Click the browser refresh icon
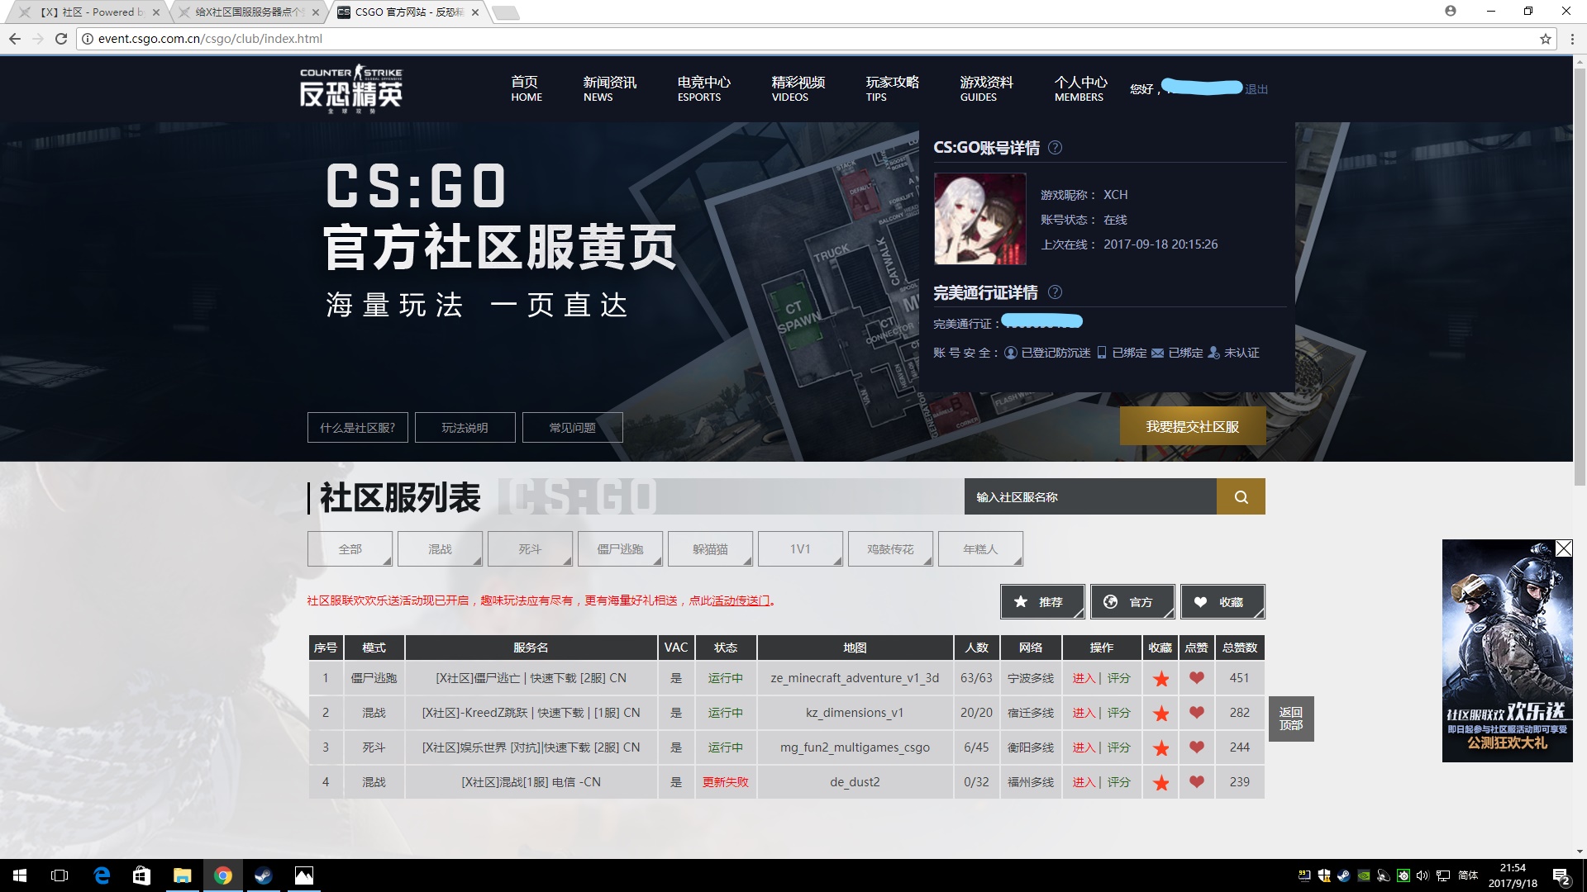The image size is (1587, 892). click(x=60, y=38)
